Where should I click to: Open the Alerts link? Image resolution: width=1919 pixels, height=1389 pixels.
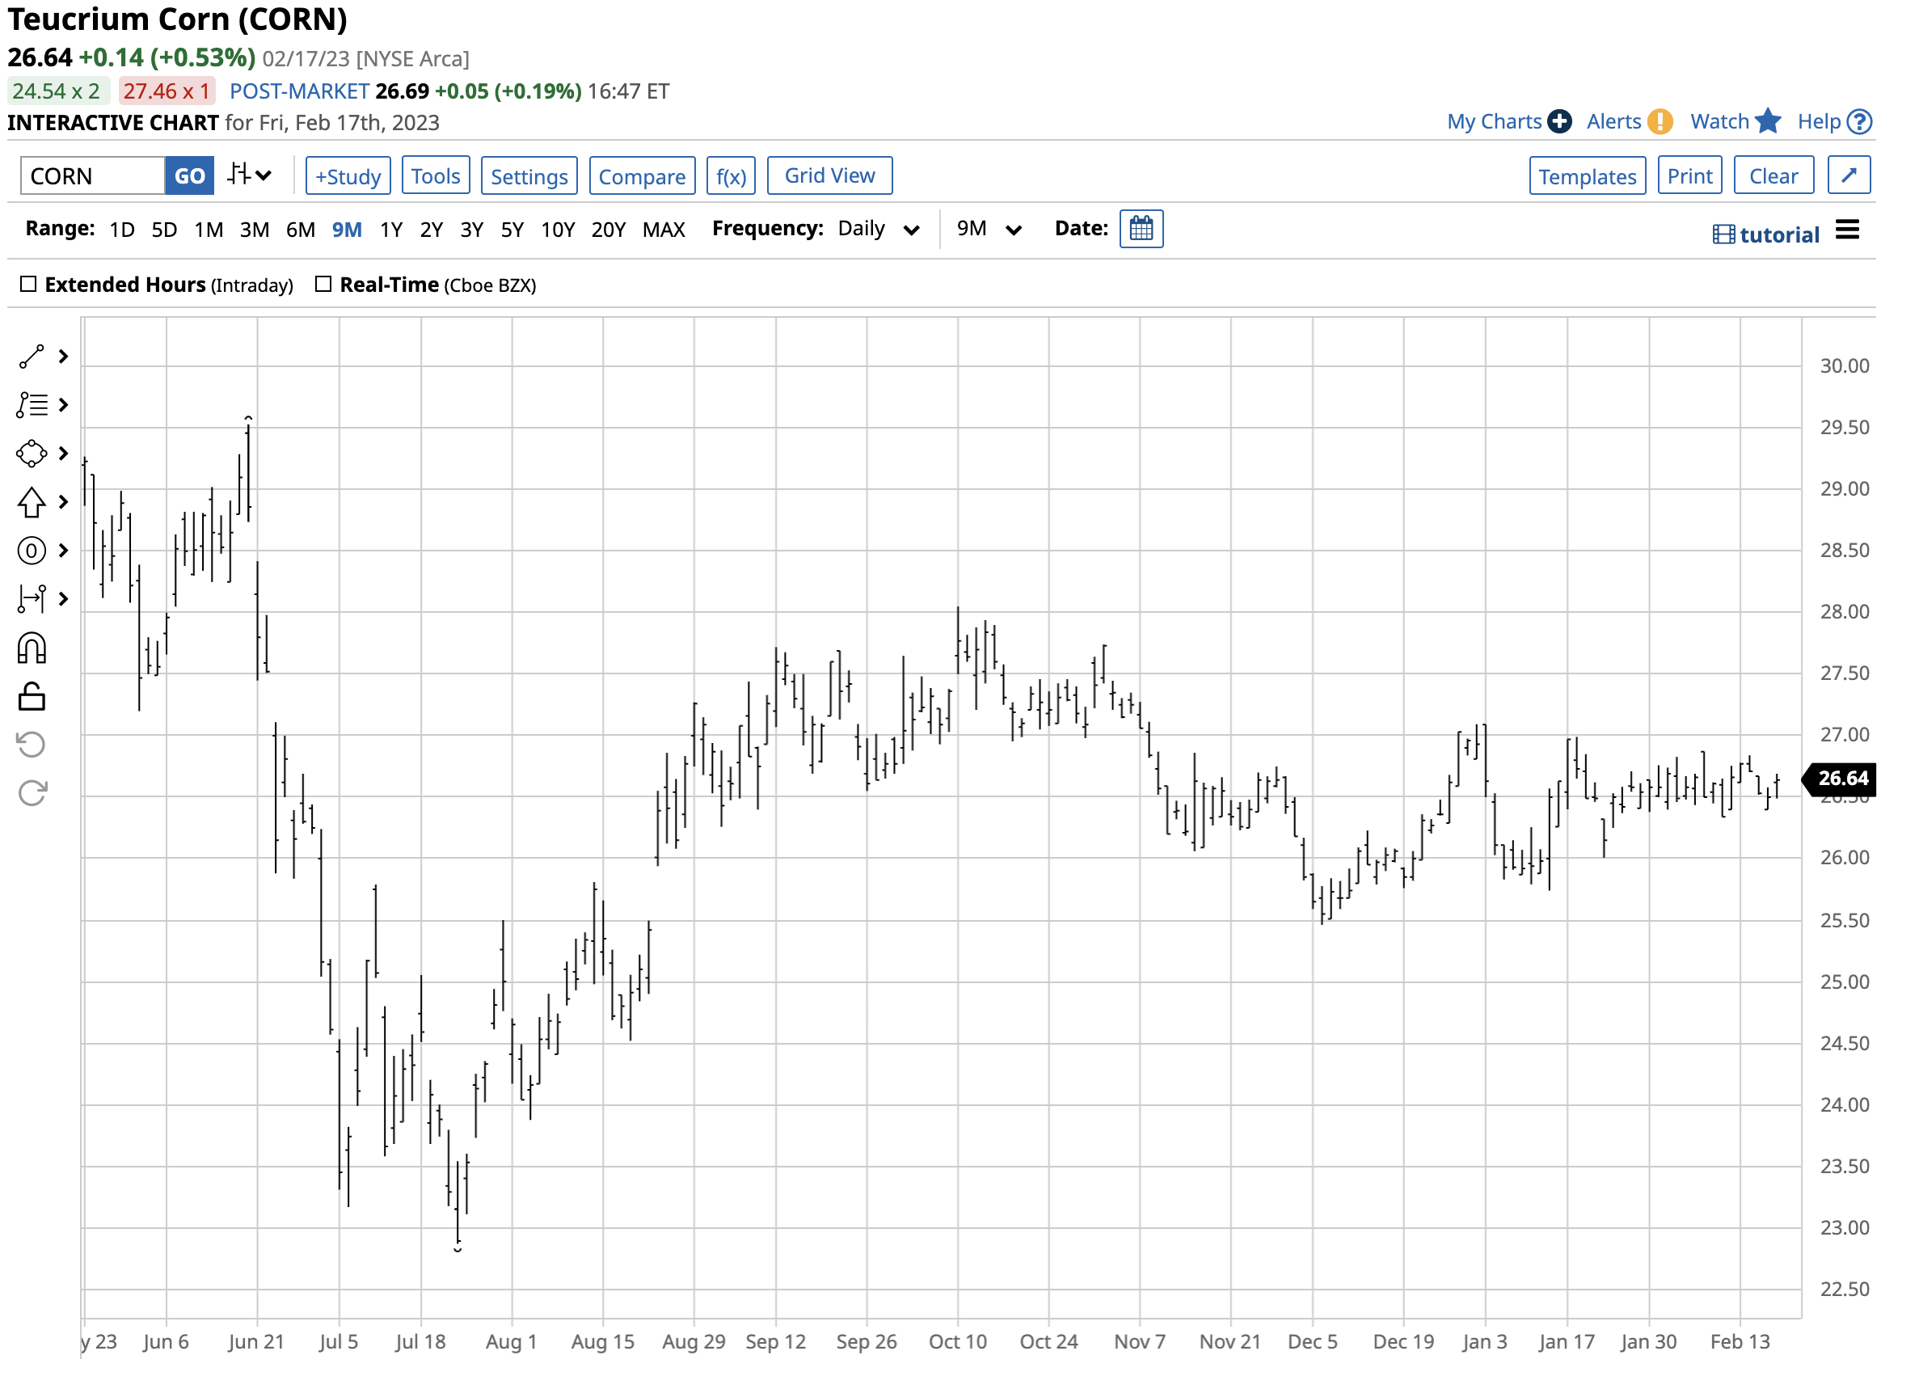[1613, 122]
